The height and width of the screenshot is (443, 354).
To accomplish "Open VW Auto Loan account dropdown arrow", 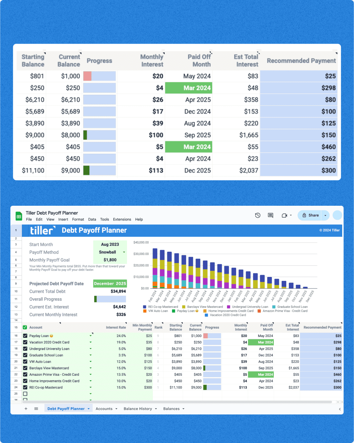I will [x=91, y=362].
